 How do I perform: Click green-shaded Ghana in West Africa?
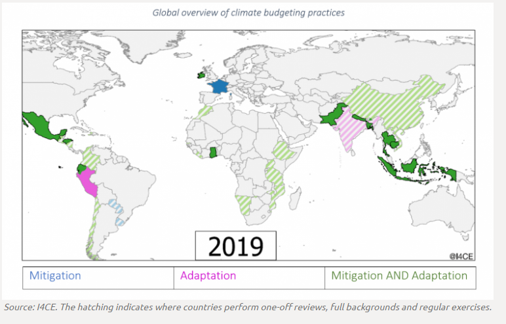[x=213, y=153]
